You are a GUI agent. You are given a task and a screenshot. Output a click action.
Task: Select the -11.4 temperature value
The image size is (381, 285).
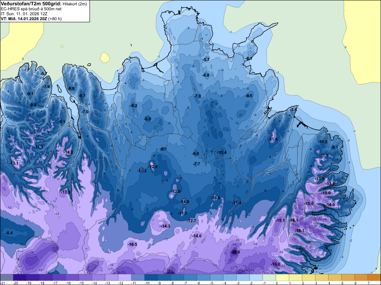tap(237, 203)
